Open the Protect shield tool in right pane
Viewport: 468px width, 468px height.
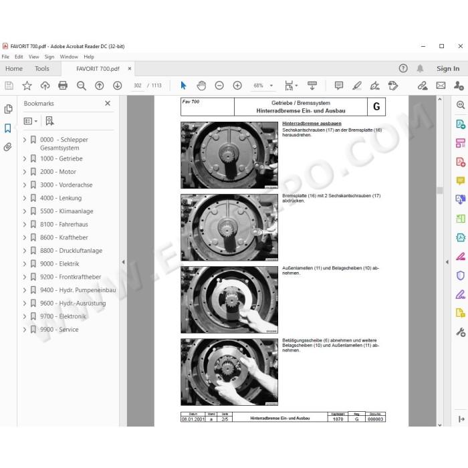pyautogui.click(x=461, y=275)
